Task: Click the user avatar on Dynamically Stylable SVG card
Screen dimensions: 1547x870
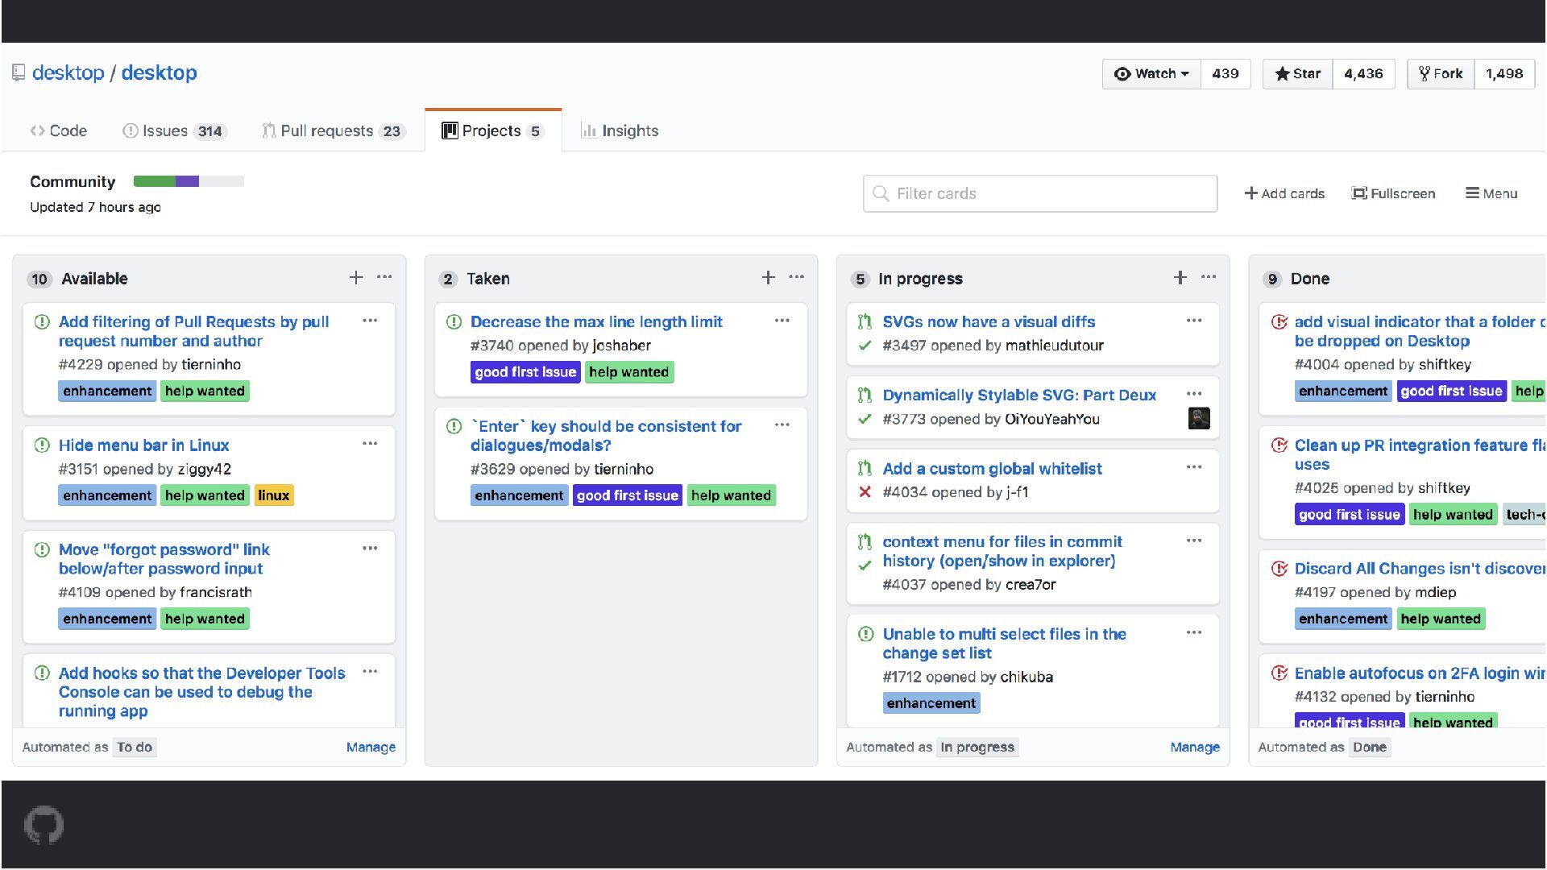Action: coord(1198,418)
